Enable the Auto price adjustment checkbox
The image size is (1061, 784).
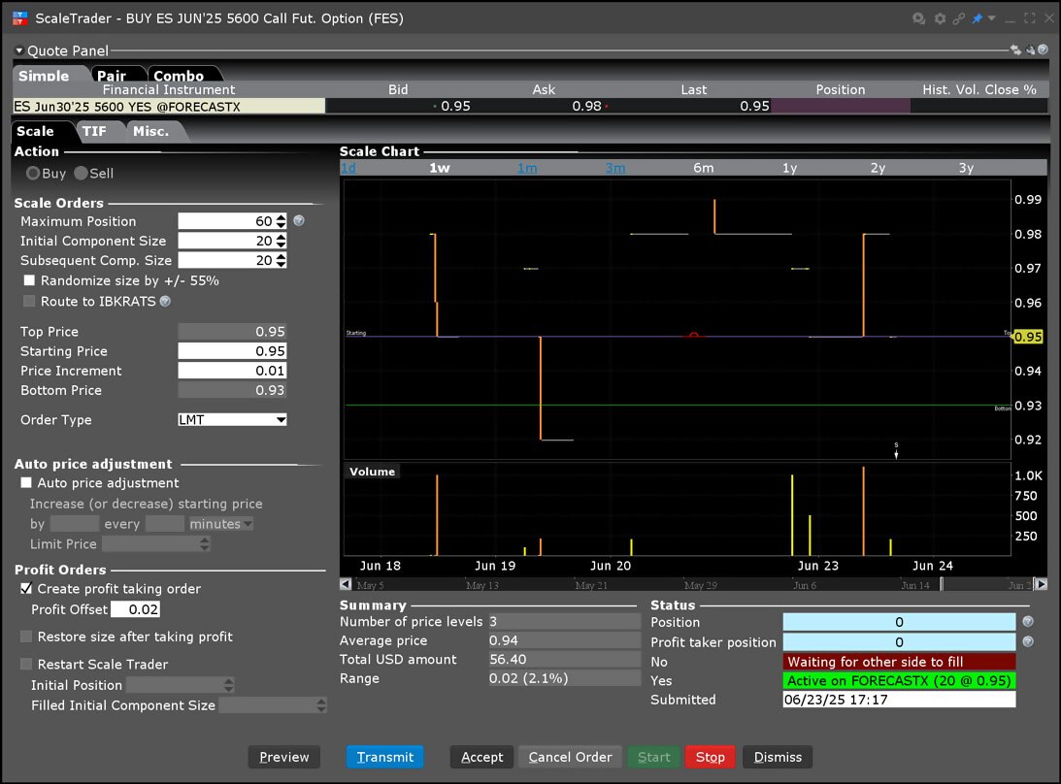coord(24,482)
